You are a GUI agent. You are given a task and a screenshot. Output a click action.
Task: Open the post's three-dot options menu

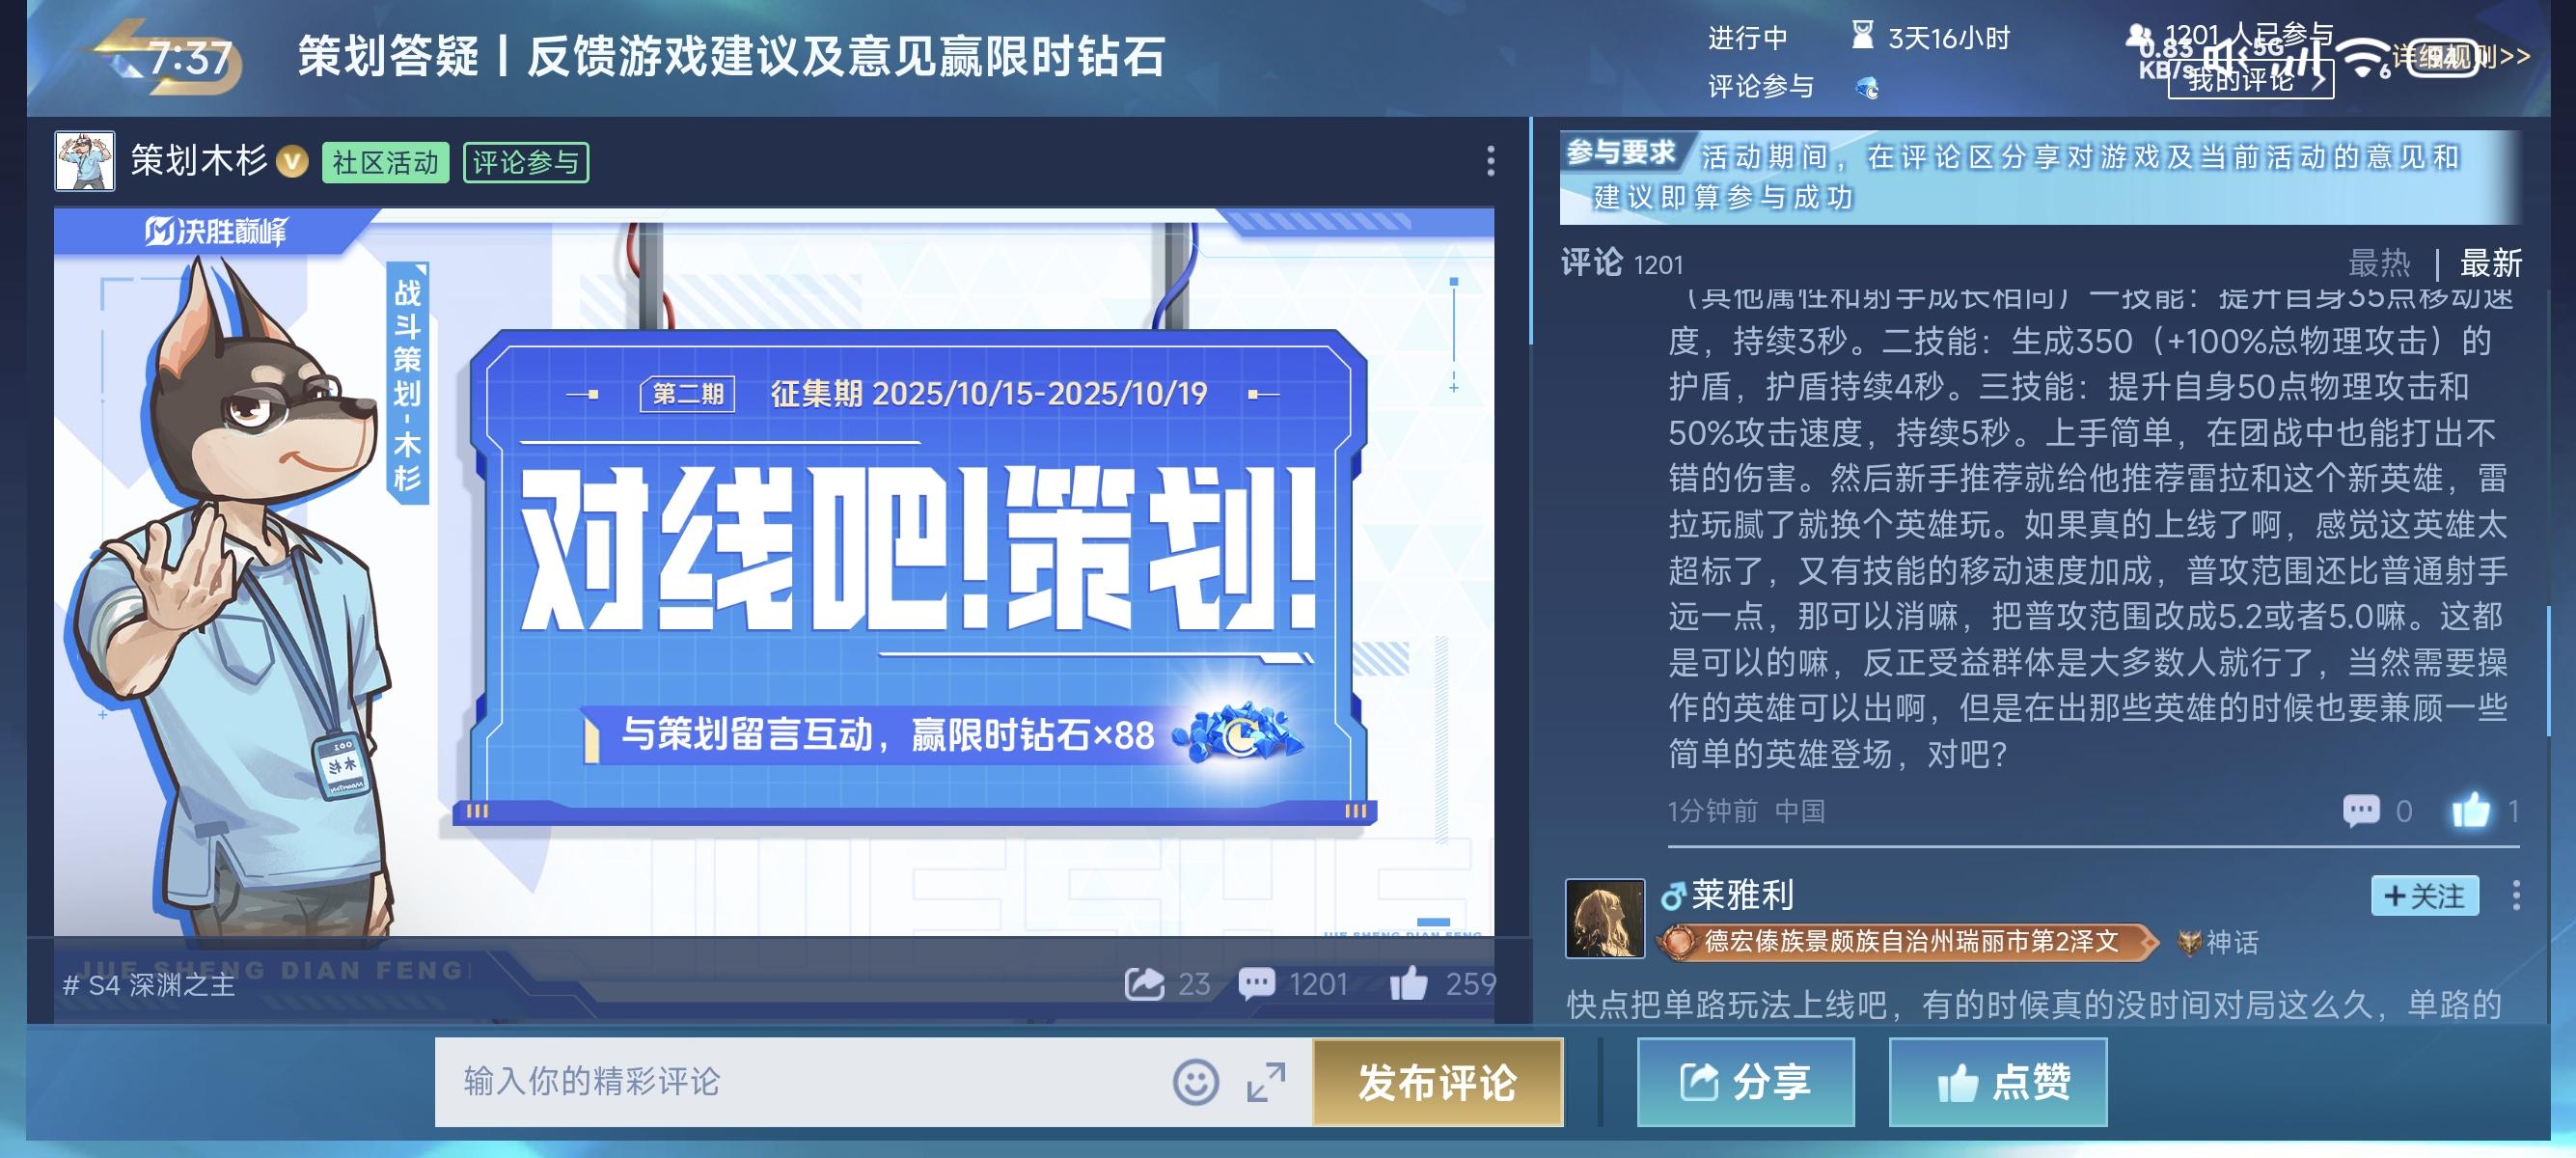pyautogui.click(x=1490, y=161)
